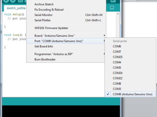Select COM6 serial port
The image size is (157, 117).
pyautogui.click(x=130, y=46)
